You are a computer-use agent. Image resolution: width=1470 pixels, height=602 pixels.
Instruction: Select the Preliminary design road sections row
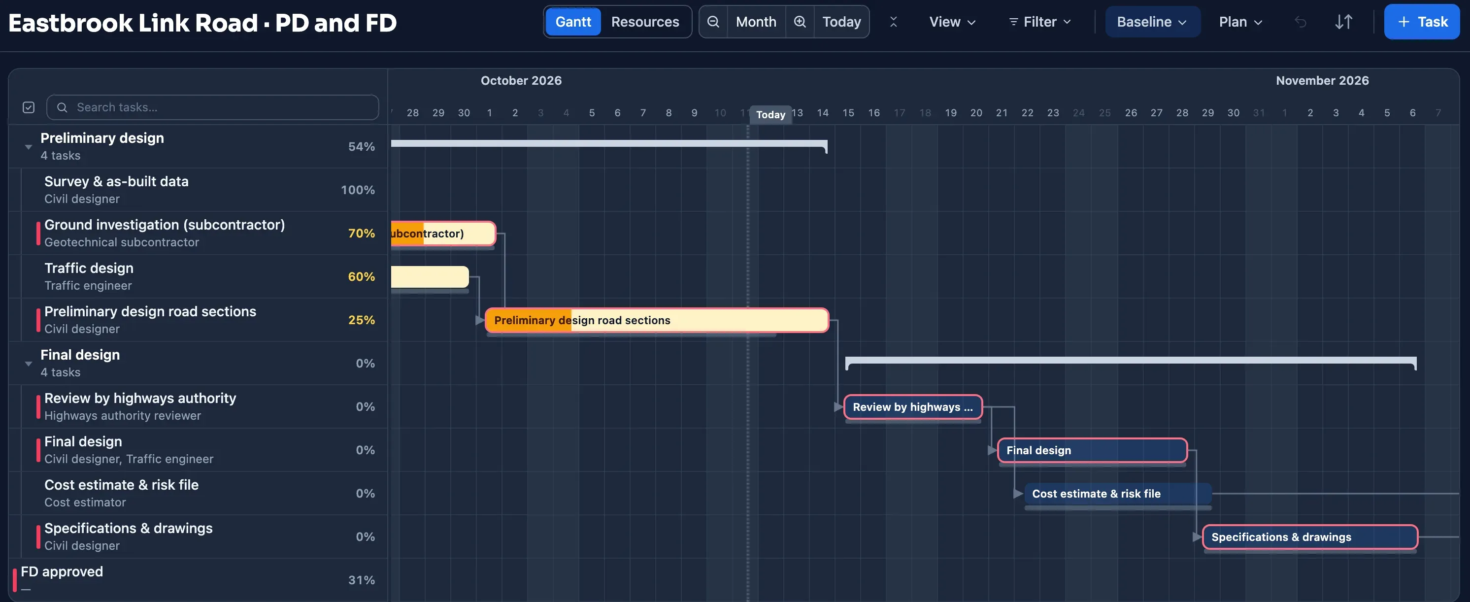[198, 320]
